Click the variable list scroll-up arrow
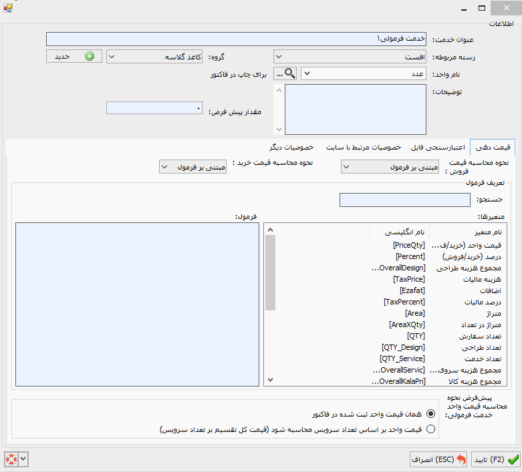This screenshot has height=472, width=522. pyautogui.click(x=270, y=230)
